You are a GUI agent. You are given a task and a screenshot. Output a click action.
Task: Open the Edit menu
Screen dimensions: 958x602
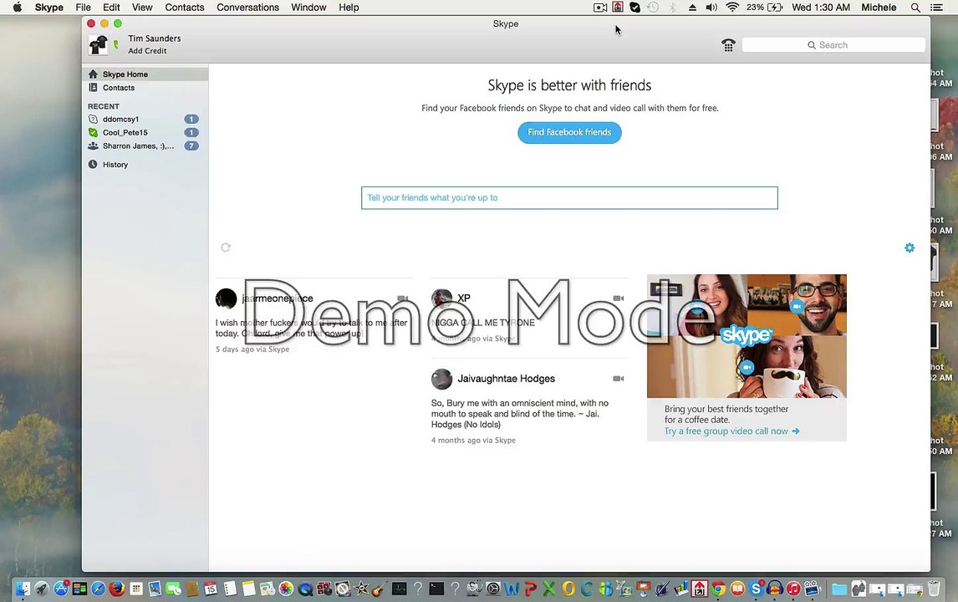point(111,8)
